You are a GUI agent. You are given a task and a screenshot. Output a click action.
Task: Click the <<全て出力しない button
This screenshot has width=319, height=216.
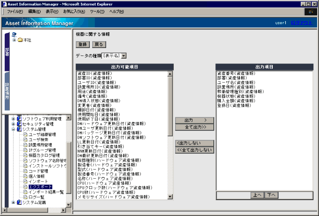[194, 150]
